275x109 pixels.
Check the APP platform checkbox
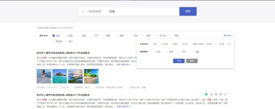[x=92, y=36]
